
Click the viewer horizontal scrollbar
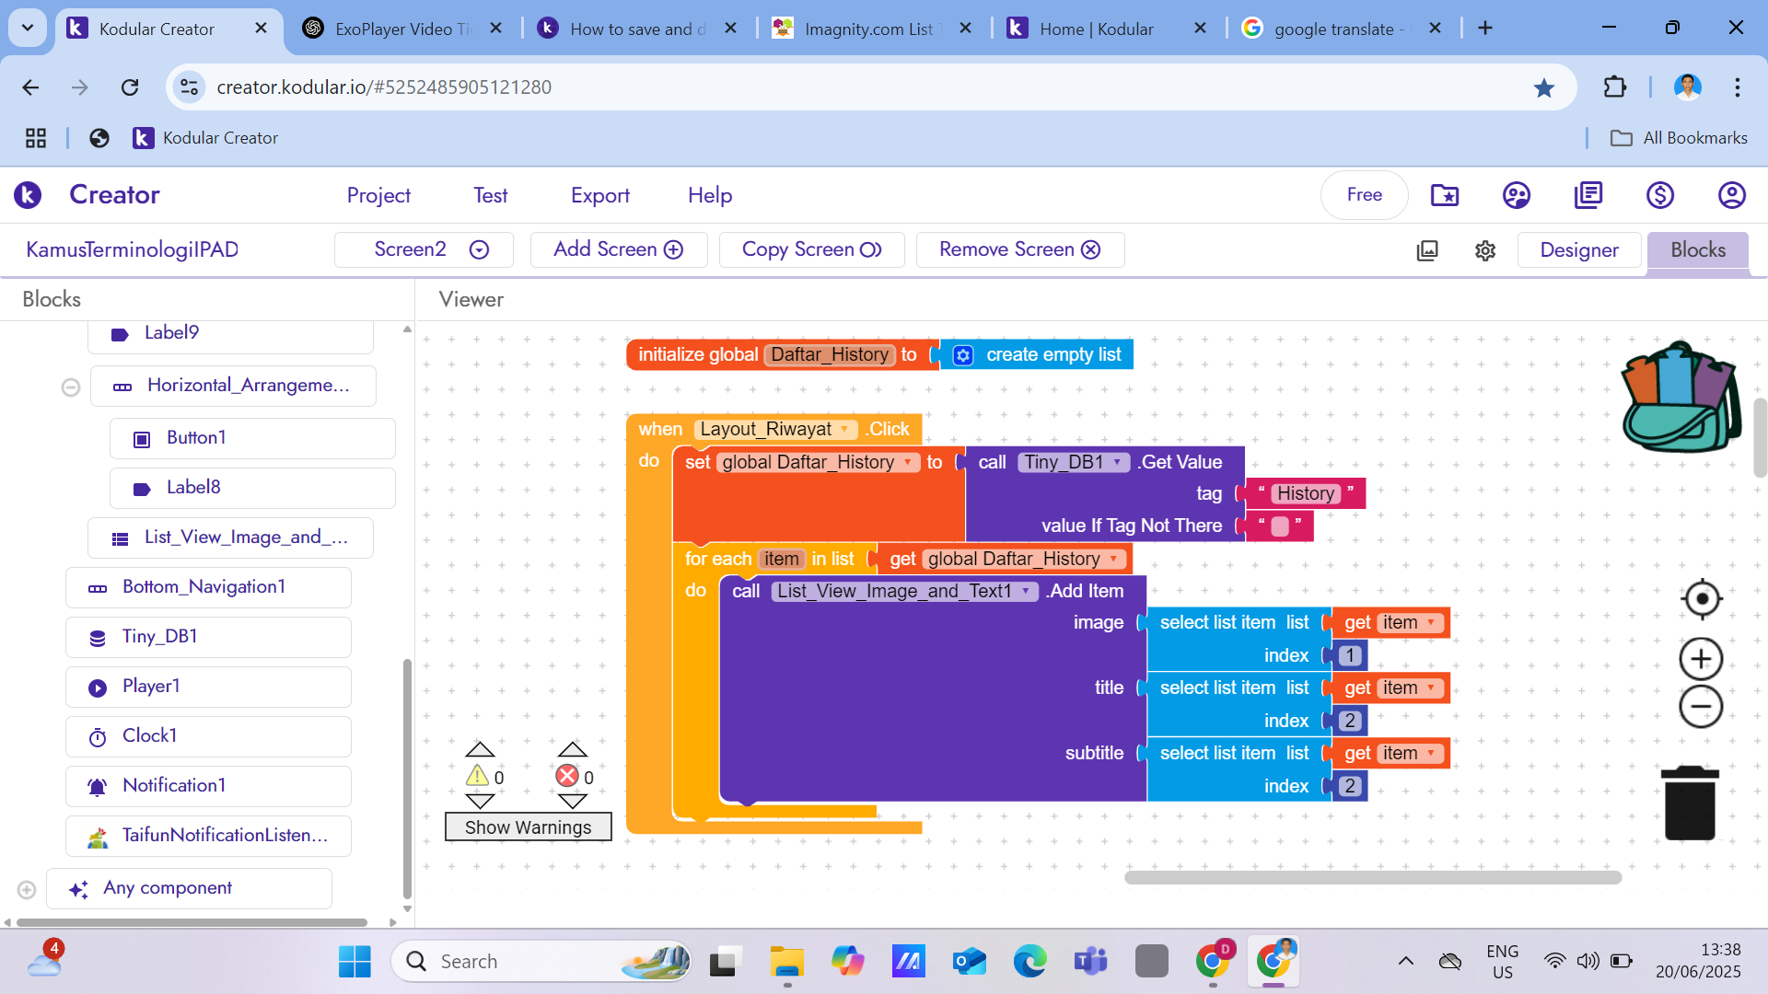coord(1372,878)
